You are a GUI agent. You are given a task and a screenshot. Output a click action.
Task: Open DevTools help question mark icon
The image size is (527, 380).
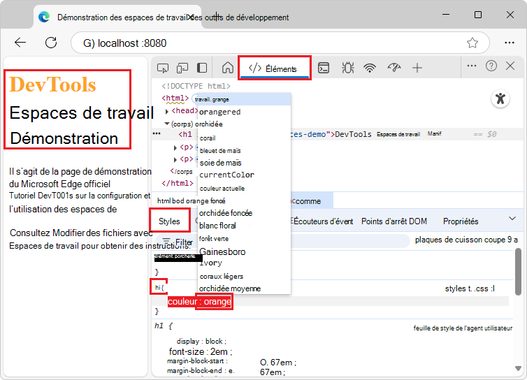(491, 66)
